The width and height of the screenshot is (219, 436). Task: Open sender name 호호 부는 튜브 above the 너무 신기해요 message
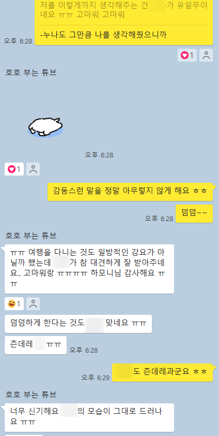tap(31, 394)
